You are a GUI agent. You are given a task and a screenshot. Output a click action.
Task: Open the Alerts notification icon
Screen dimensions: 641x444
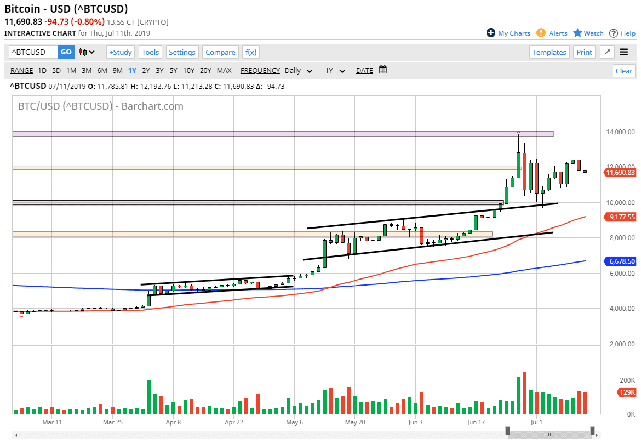pyautogui.click(x=541, y=33)
